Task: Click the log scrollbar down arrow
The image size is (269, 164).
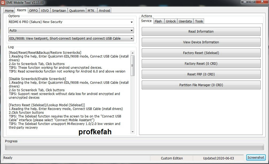Action: tap(132, 132)
